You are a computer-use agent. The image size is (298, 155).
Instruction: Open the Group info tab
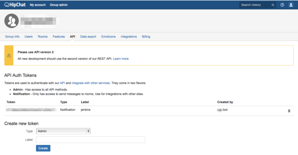click(12, 37)
